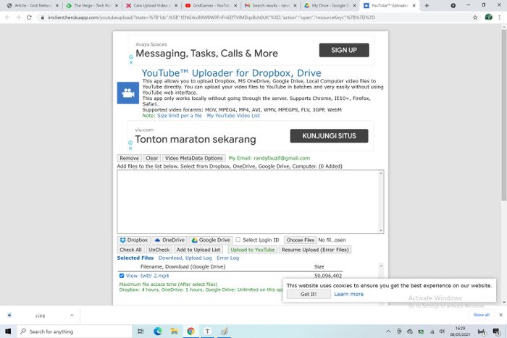Click the browser address bar
This screenshot has width=507, height=338.
pyautogui.click(x=256, y=17)
